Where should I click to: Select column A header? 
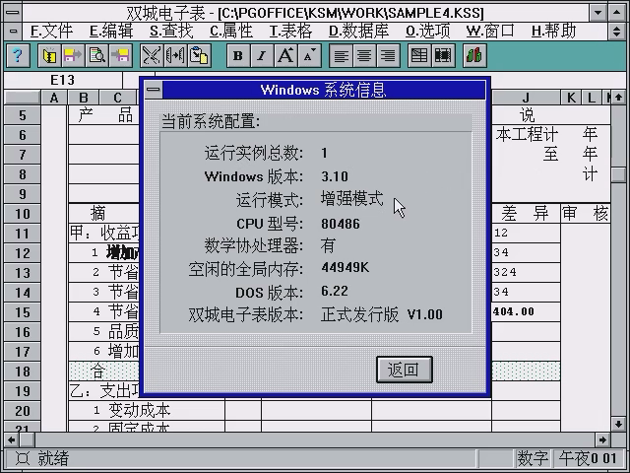coord(54,98)
